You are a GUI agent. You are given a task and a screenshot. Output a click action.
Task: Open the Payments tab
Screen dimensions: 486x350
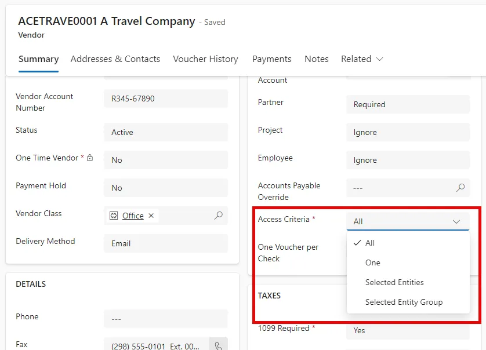pos(272,59)
